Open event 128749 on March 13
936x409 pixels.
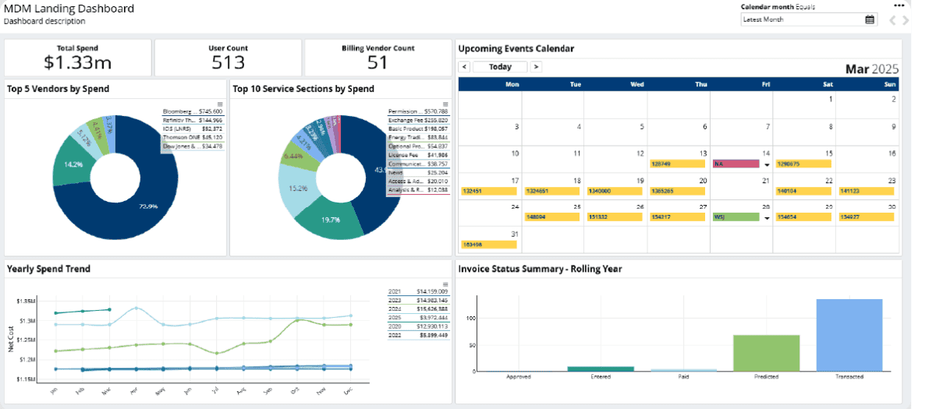click(678, 164)
